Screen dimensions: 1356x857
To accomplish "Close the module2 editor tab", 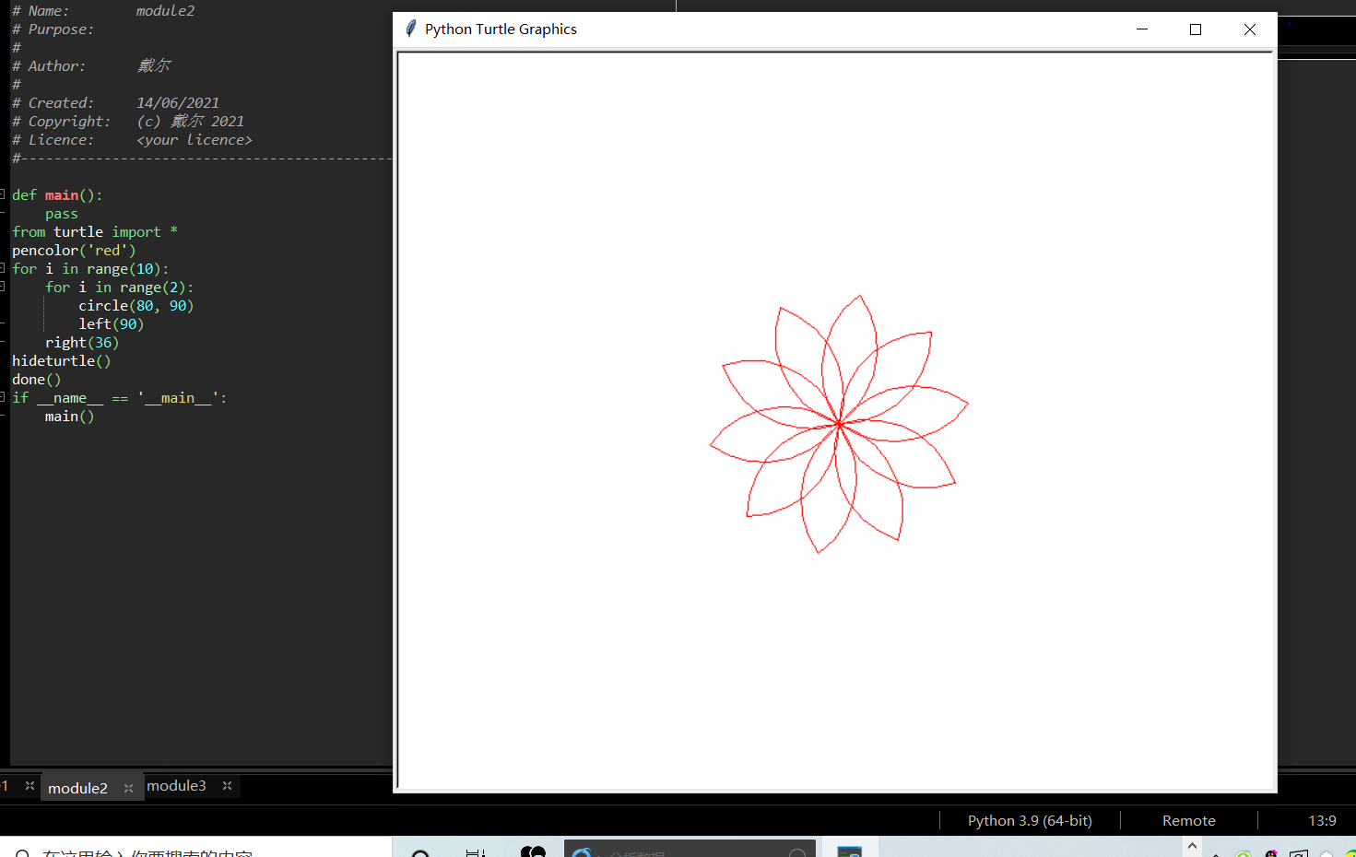I will 128,788.
